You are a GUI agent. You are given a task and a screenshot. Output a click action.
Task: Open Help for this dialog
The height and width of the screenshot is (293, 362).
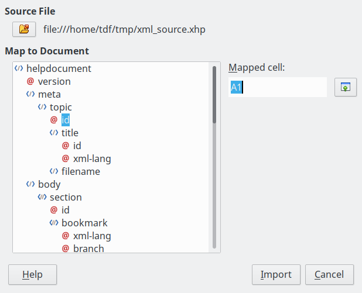(x=33, y=274)
